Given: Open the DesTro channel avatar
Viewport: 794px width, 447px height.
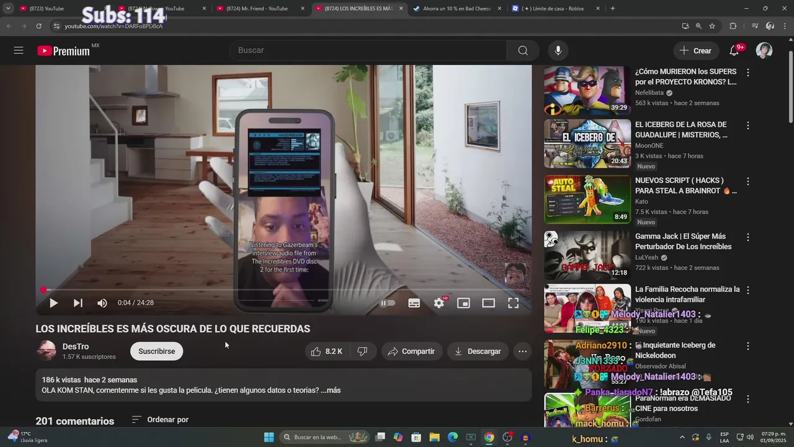Looking at the screenshot, I should click(x=47, y=351).
